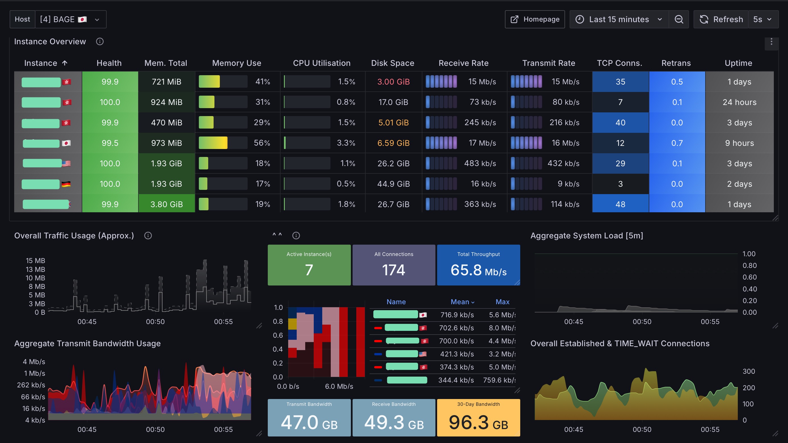Click the zoom out time range icon
788x443 pixels.
pyautogui.click(x=679, y=19)
